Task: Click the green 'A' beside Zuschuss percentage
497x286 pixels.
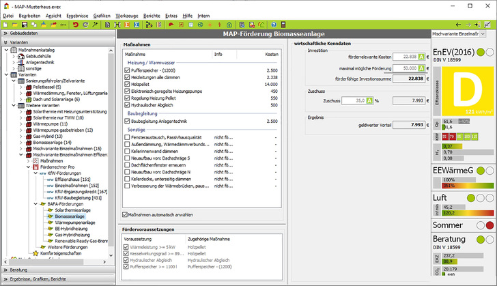Action: (x=369, y=100)
